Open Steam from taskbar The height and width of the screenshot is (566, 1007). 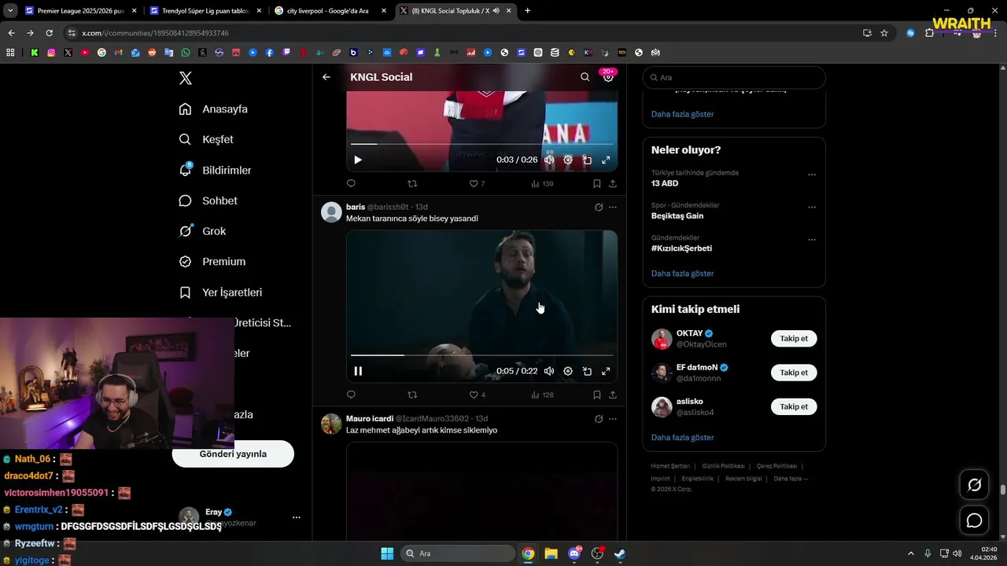click(621, 553)
